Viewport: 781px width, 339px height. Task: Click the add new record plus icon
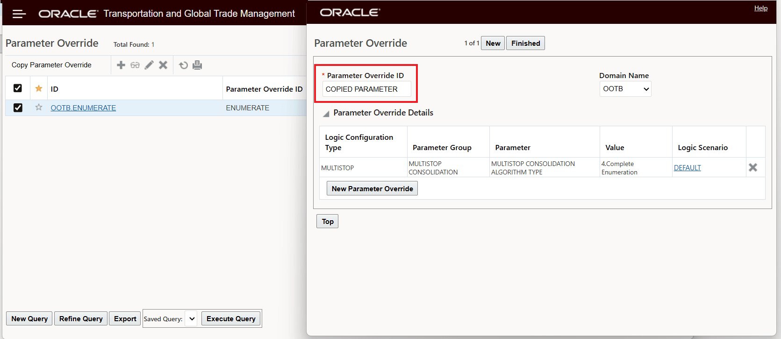(x=121, y=65)
